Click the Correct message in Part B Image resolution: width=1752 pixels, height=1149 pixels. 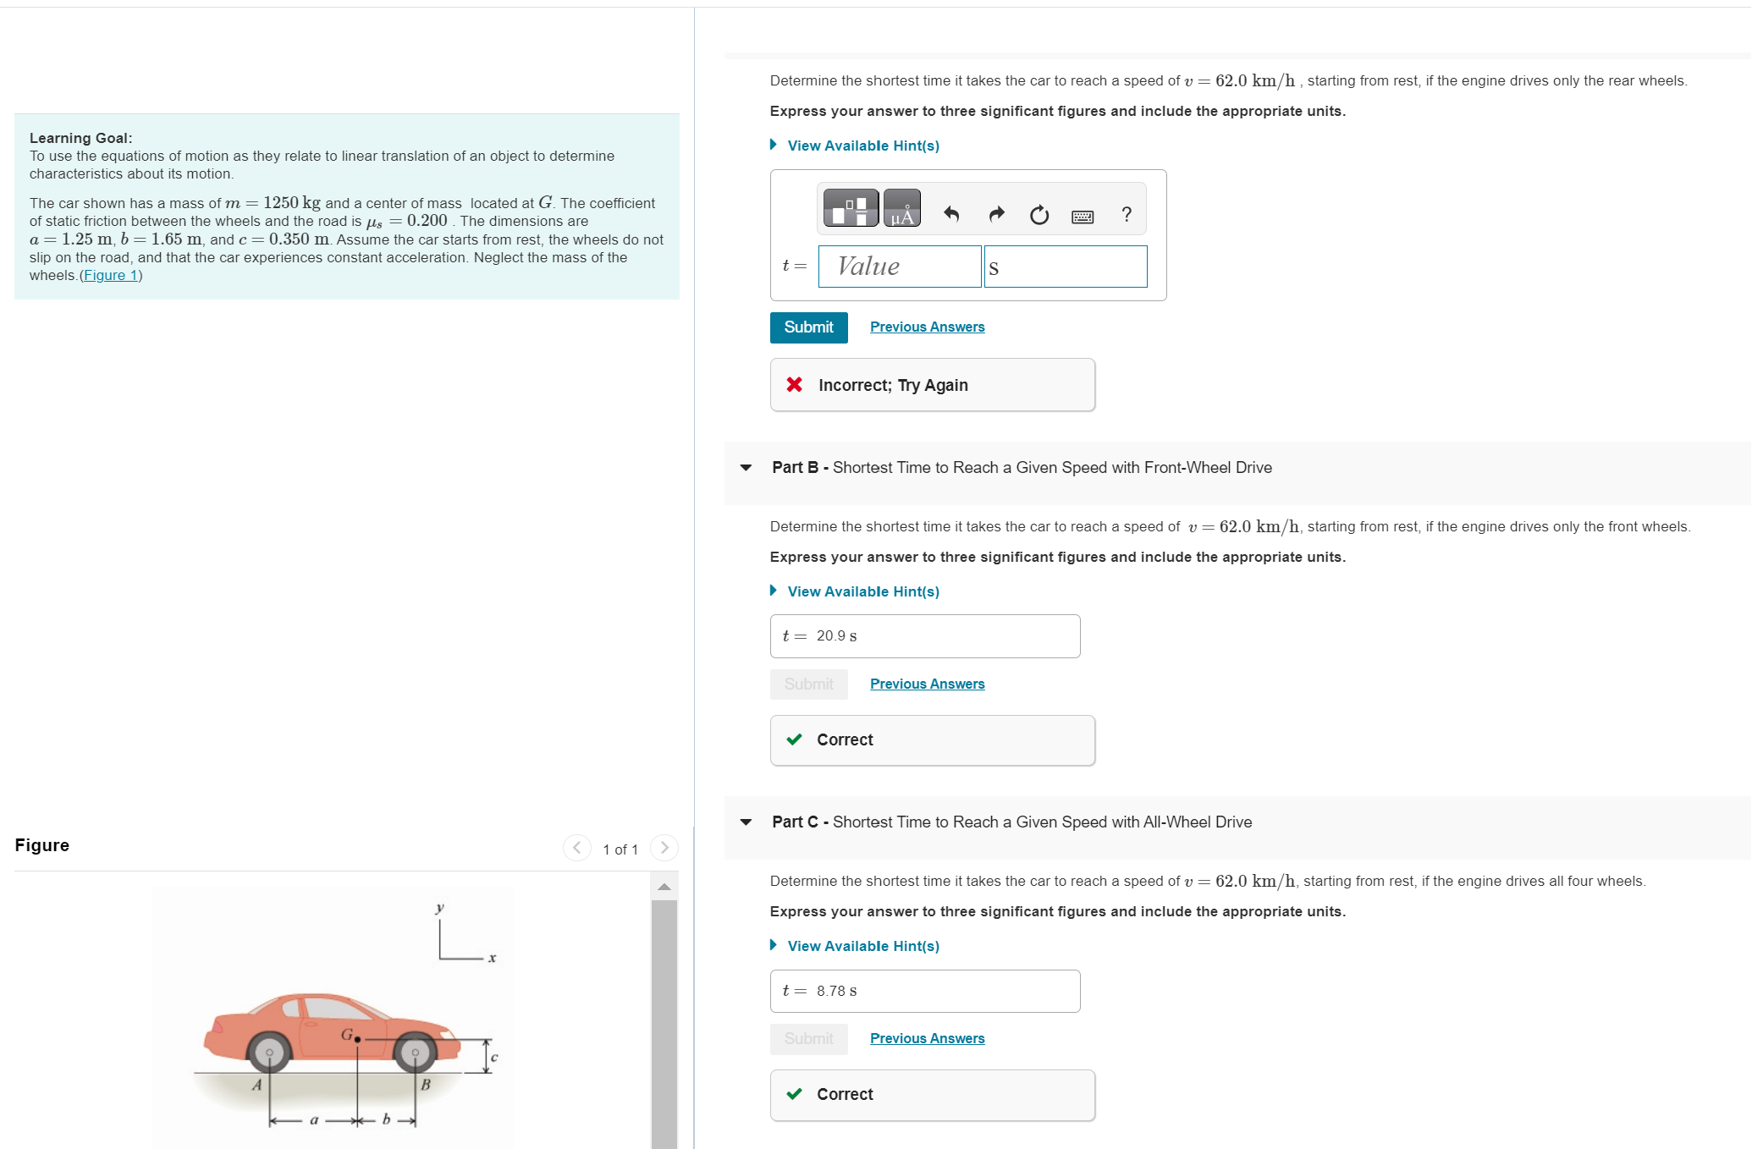coord(933,740)
